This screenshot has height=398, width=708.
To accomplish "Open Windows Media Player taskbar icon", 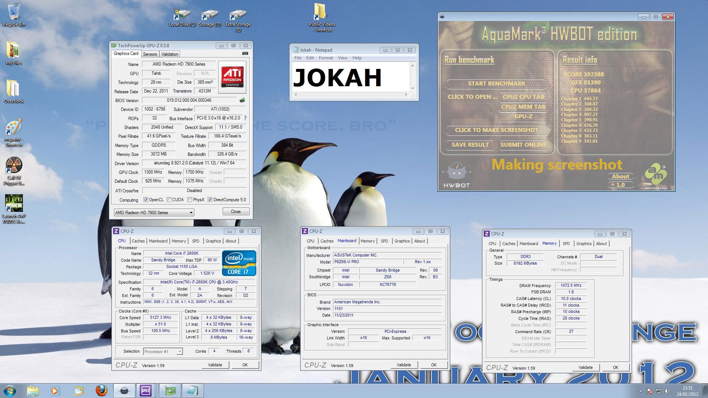I will tap(55, 391).
